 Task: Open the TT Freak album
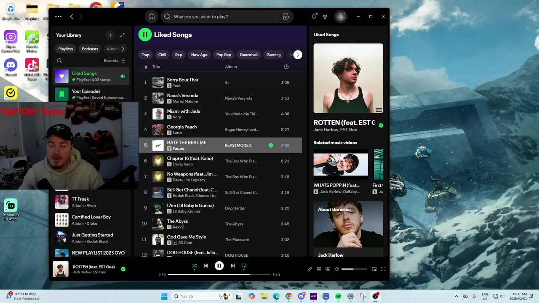91,202
